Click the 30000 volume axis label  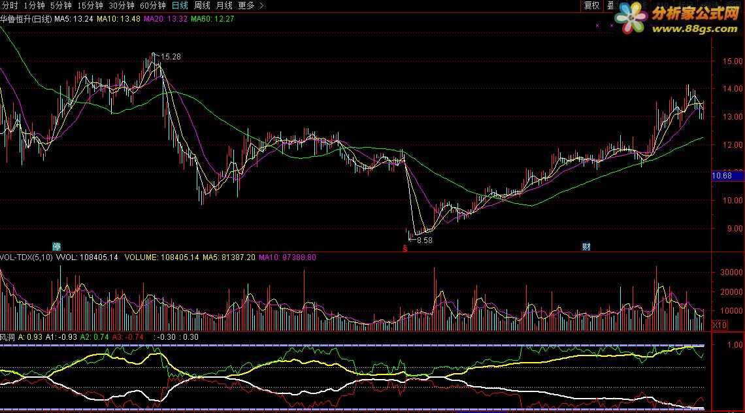click(732, 273)
